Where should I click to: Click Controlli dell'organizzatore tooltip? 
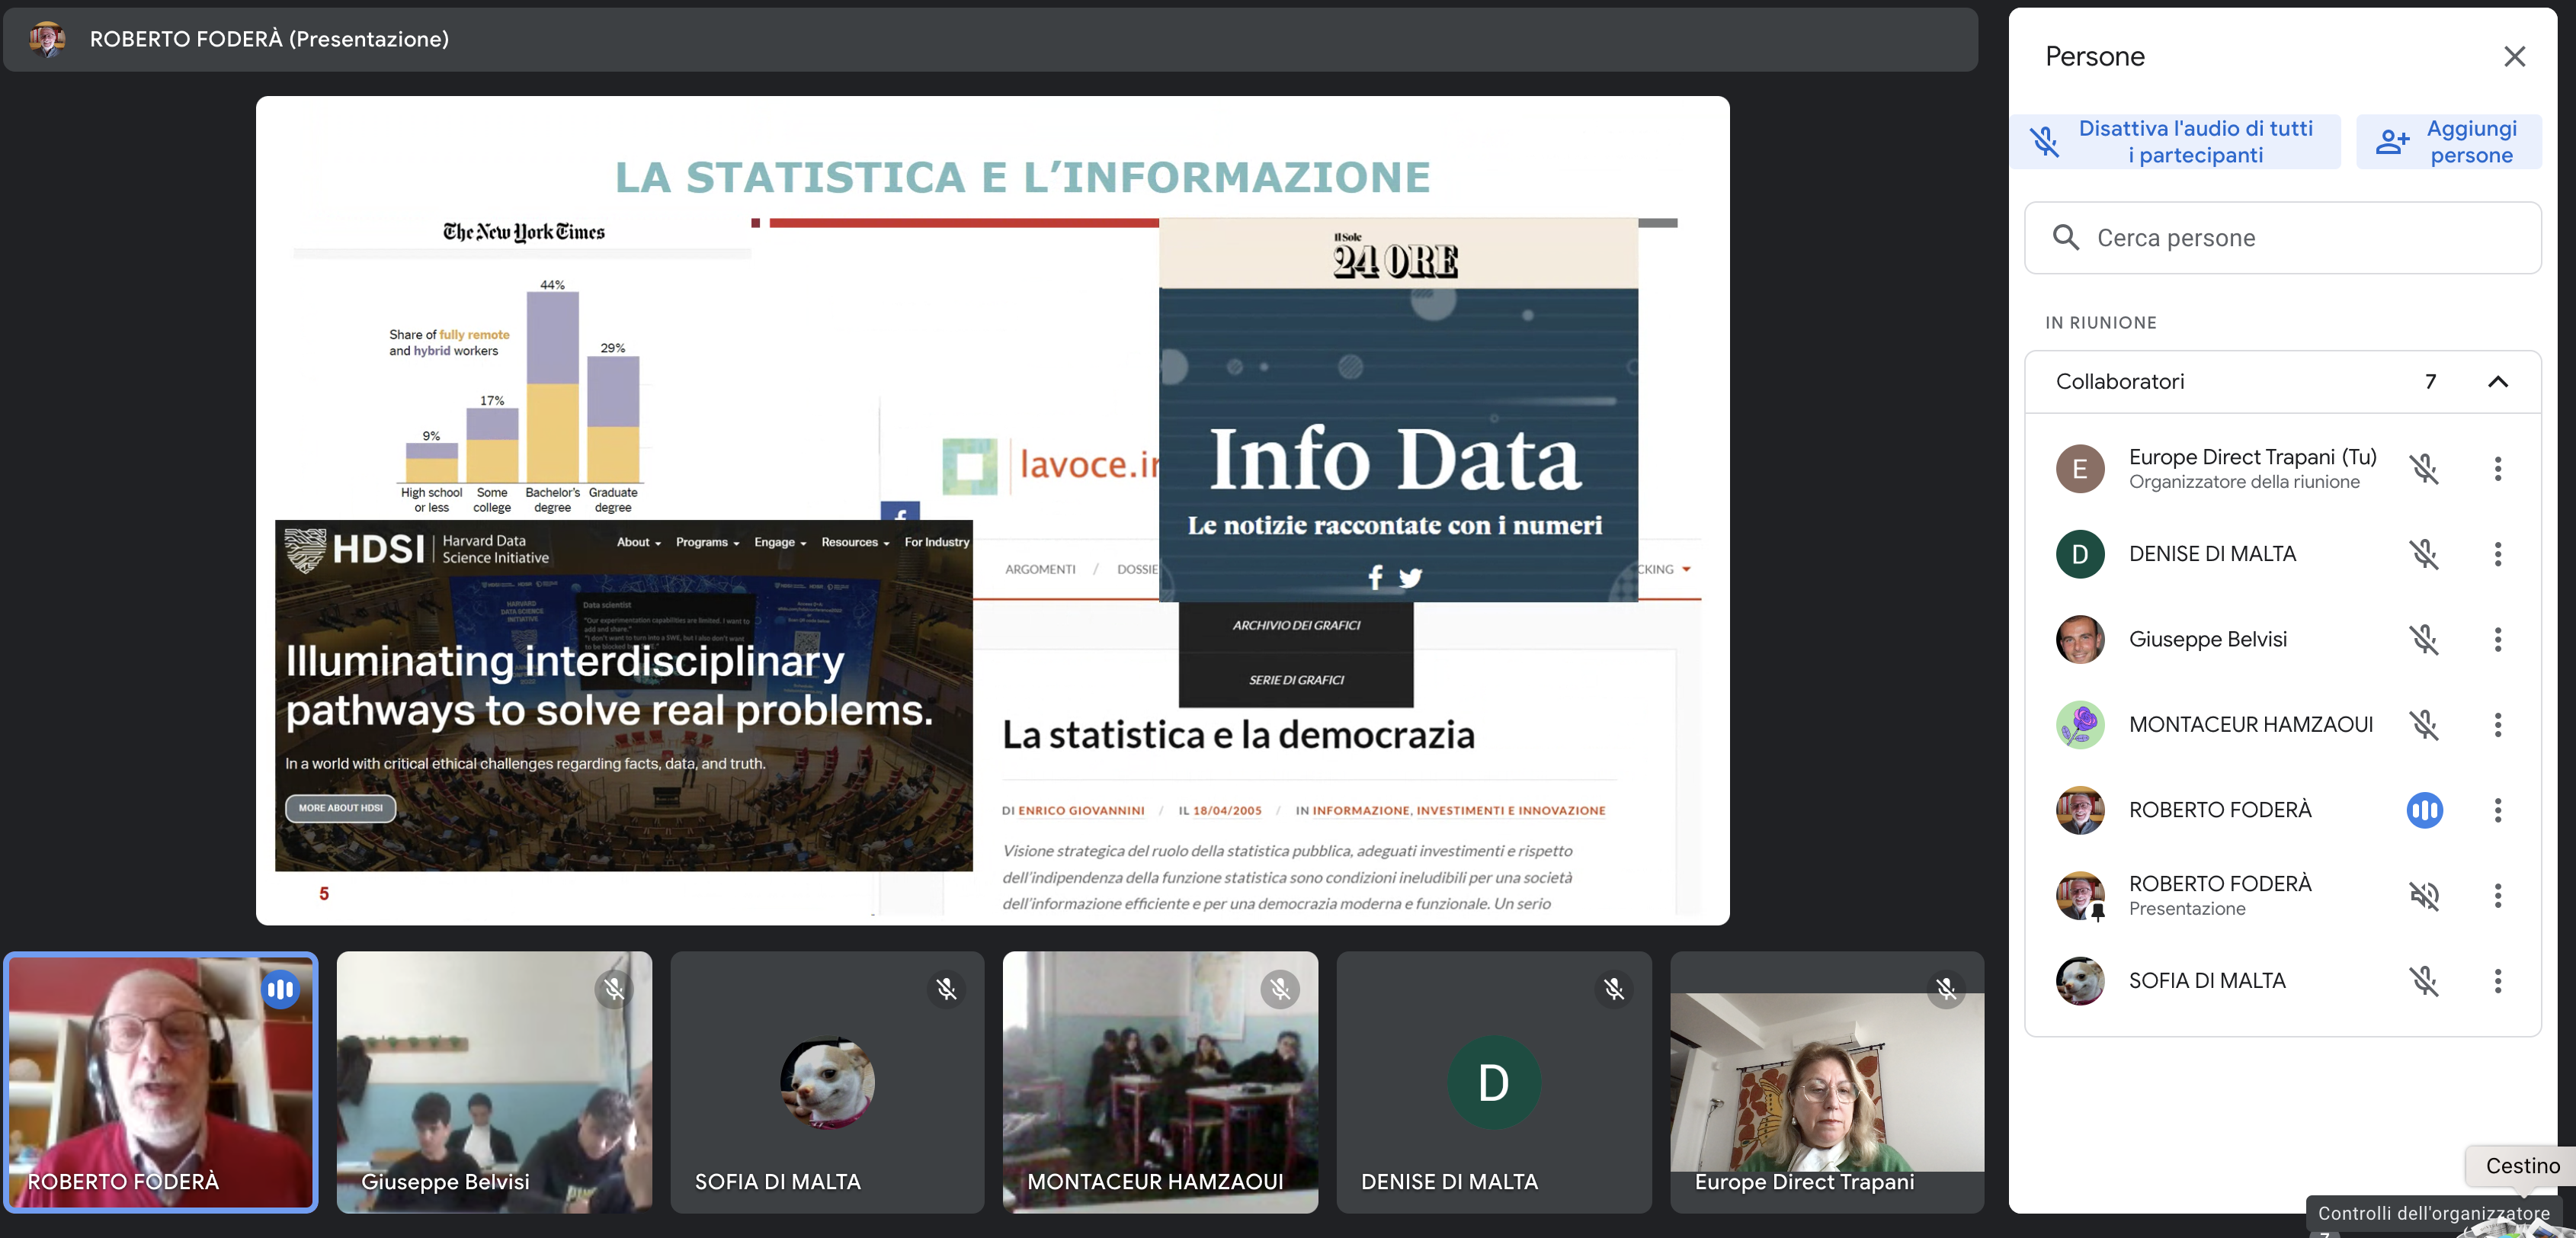[x=2433, y=1213]
